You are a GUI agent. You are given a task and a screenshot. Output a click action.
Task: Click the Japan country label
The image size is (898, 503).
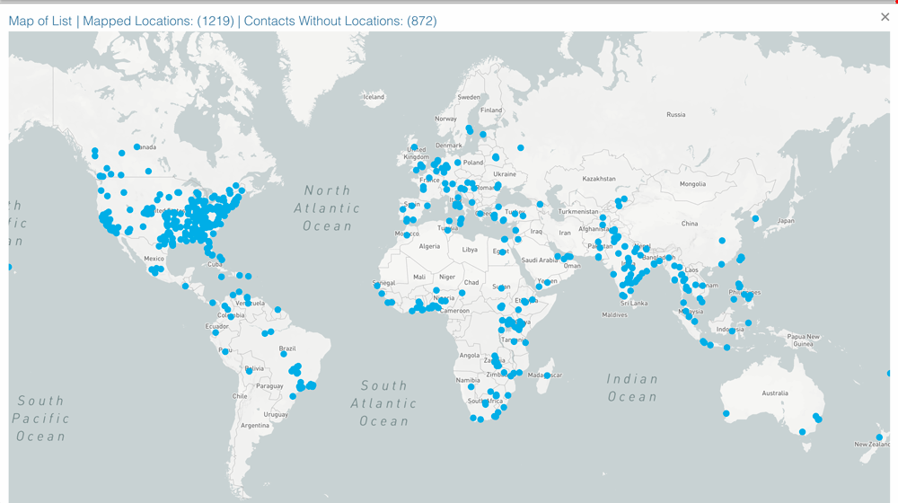click(786, 221)
